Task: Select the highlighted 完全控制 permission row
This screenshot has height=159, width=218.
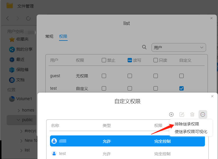Action: pyautogui.click(x=127, y=141)
